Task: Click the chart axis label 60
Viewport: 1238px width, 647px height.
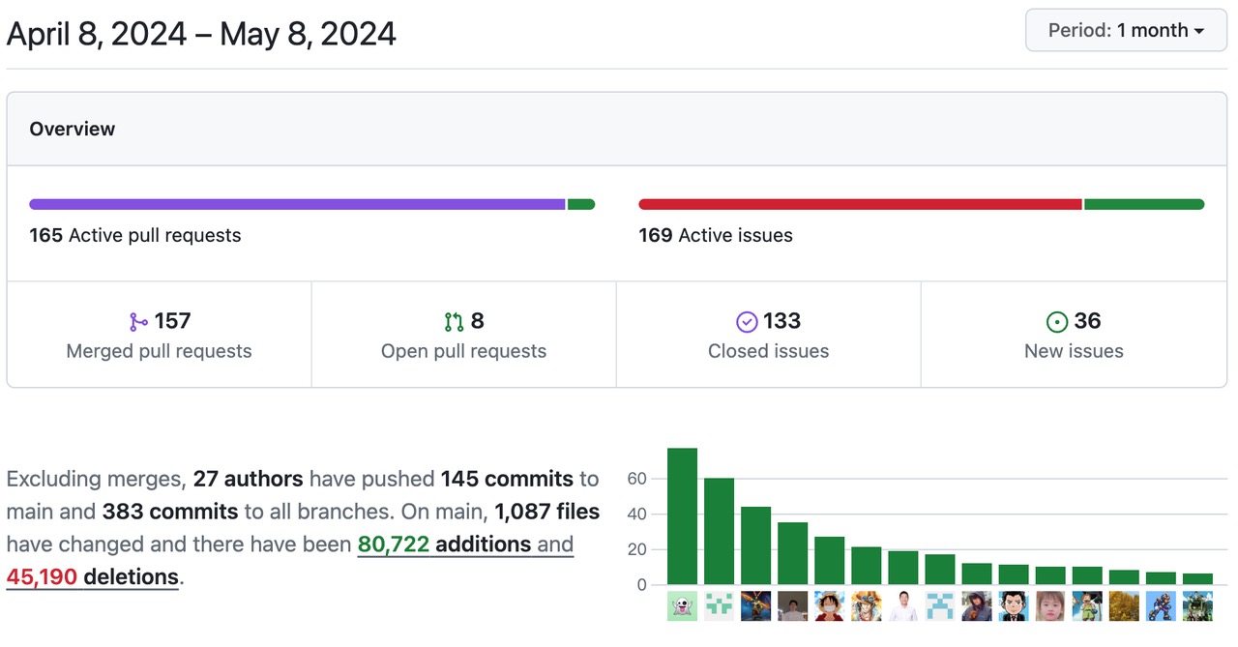Action: click(x=636, y=479)
